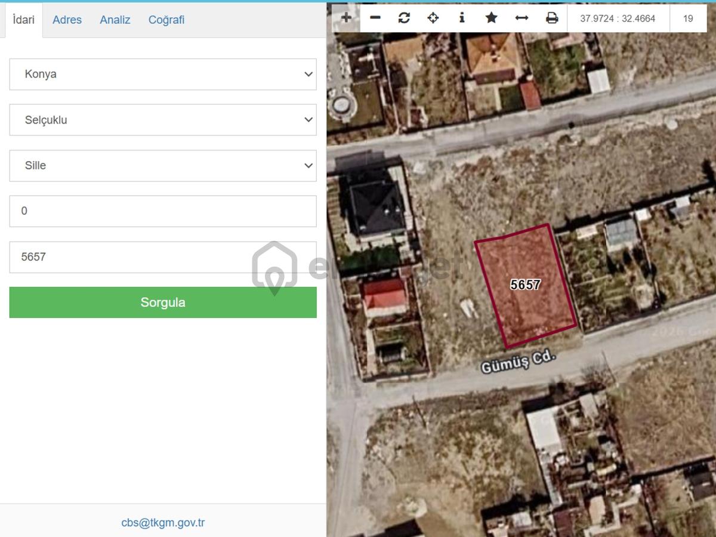Expand the Selçuklu district dropdown
The width and height of the screenshot is (716, 537).
(x=163, y=120)
